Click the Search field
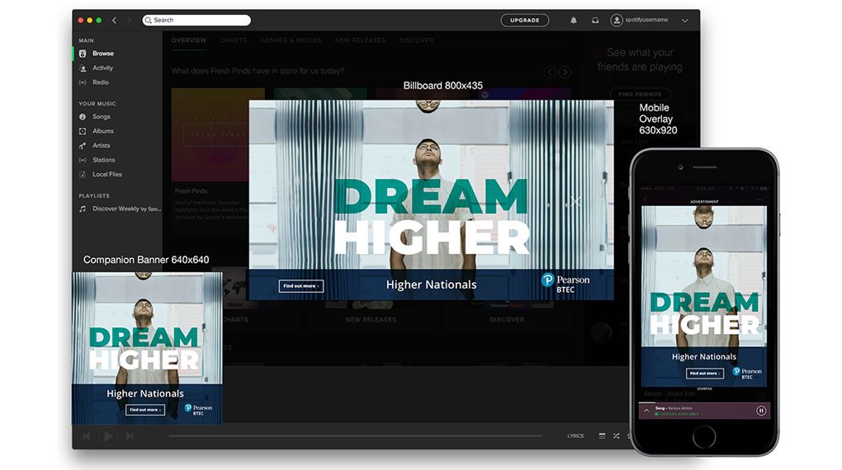Screen dimensions: 842x470 (x=196, y=21)
